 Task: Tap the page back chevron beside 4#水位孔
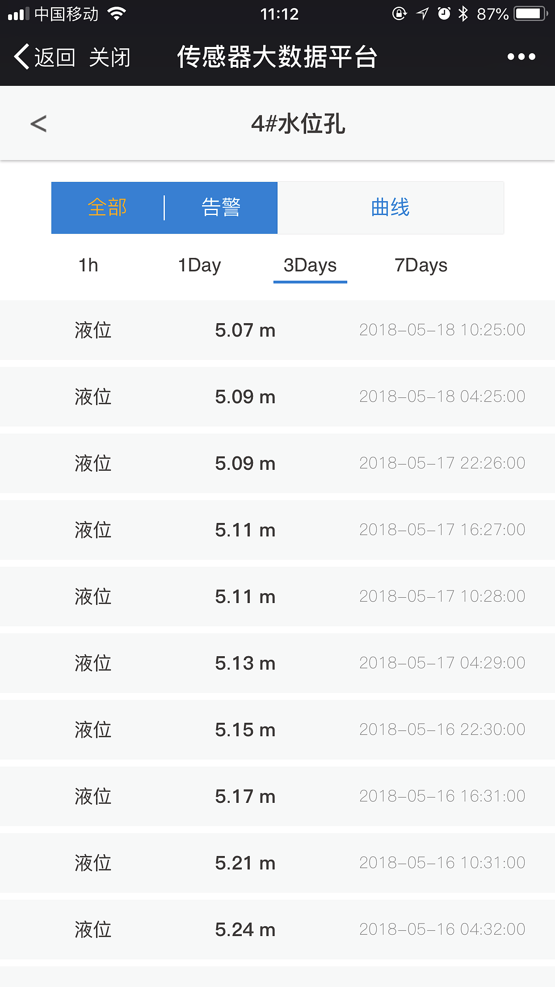38,124
